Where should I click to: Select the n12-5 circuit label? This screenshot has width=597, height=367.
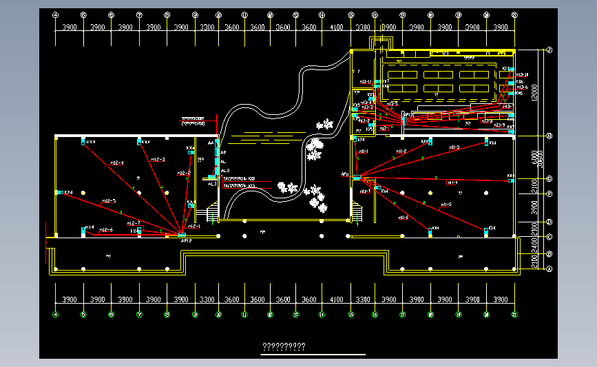[x=109, y=201]
